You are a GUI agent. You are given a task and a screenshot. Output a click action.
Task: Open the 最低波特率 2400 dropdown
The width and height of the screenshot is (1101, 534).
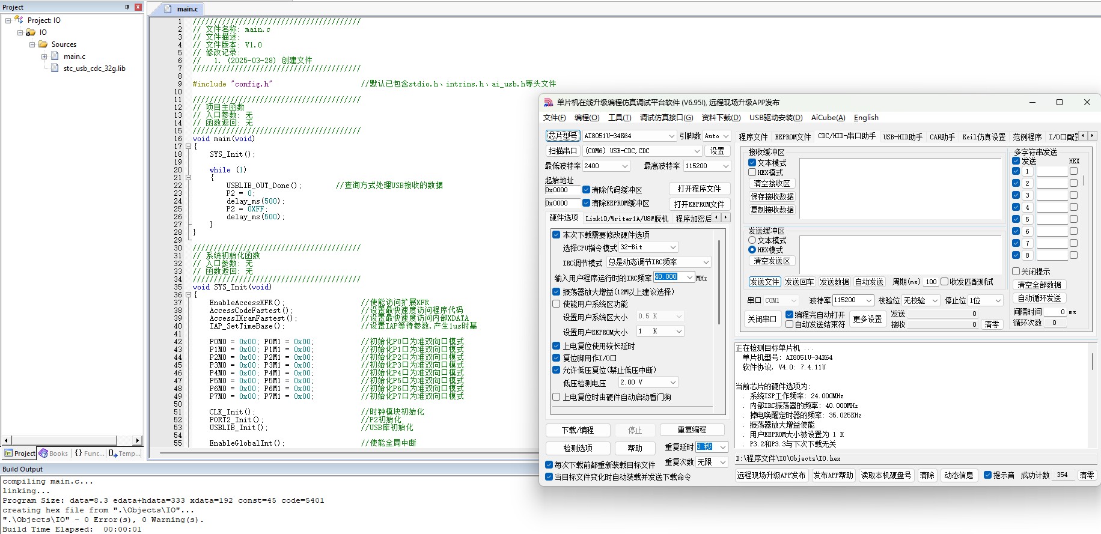(606, 166)
